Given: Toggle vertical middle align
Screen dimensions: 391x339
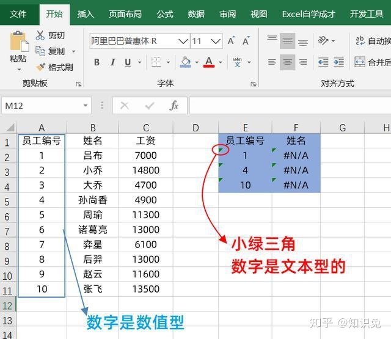Looking at the screenshot, I should [x=288, y=40].
